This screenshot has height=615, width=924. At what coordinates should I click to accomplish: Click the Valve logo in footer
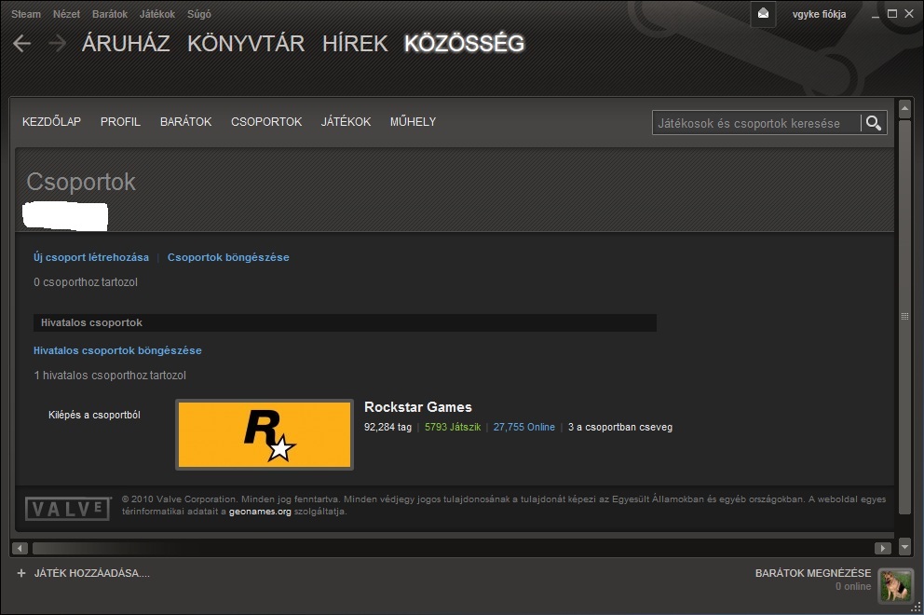pyautogui.click(x=68, y=508)
